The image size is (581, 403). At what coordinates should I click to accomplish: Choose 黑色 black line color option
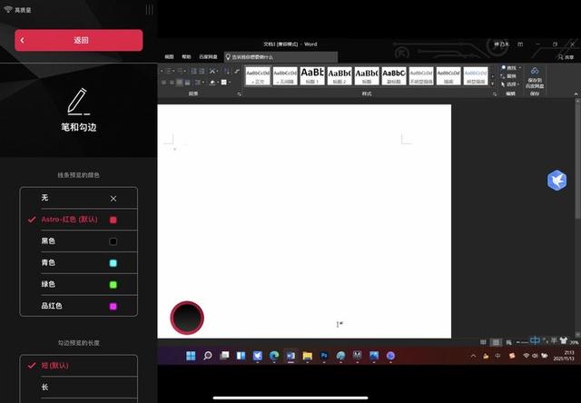(78, 241)
